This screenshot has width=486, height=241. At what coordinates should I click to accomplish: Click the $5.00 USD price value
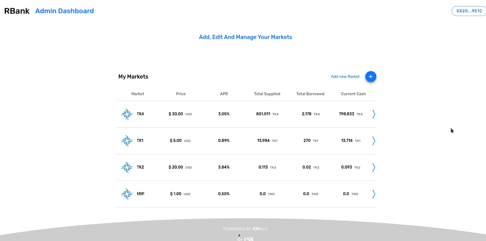tap(180, 141)
